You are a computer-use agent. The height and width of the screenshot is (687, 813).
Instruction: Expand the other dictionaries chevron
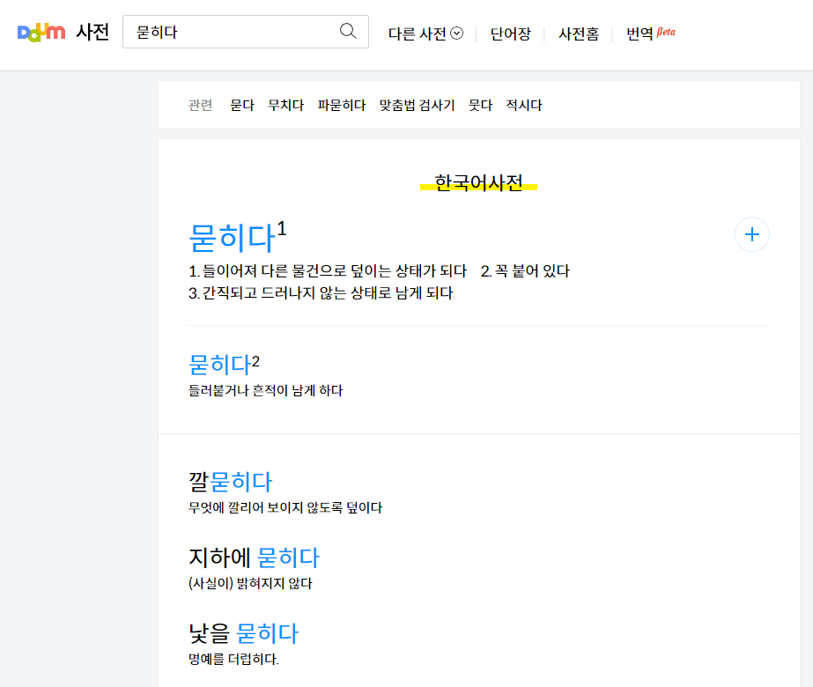[x=456, y=32]
